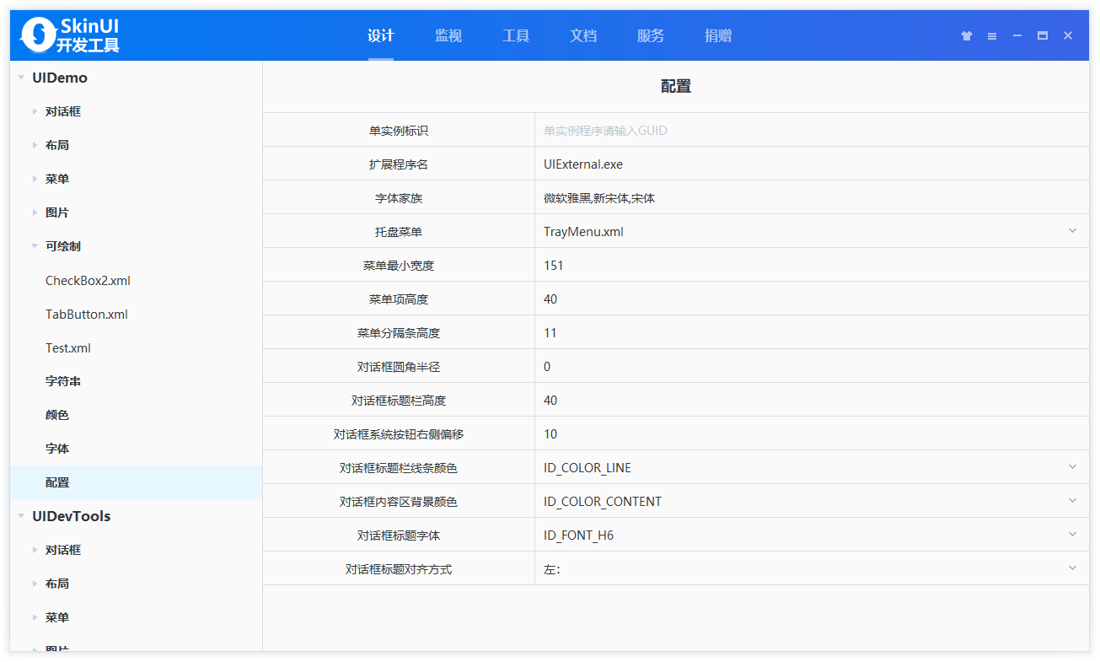
Task: Collapse the 可绘制 node arrow
Action: pos(35,246)
